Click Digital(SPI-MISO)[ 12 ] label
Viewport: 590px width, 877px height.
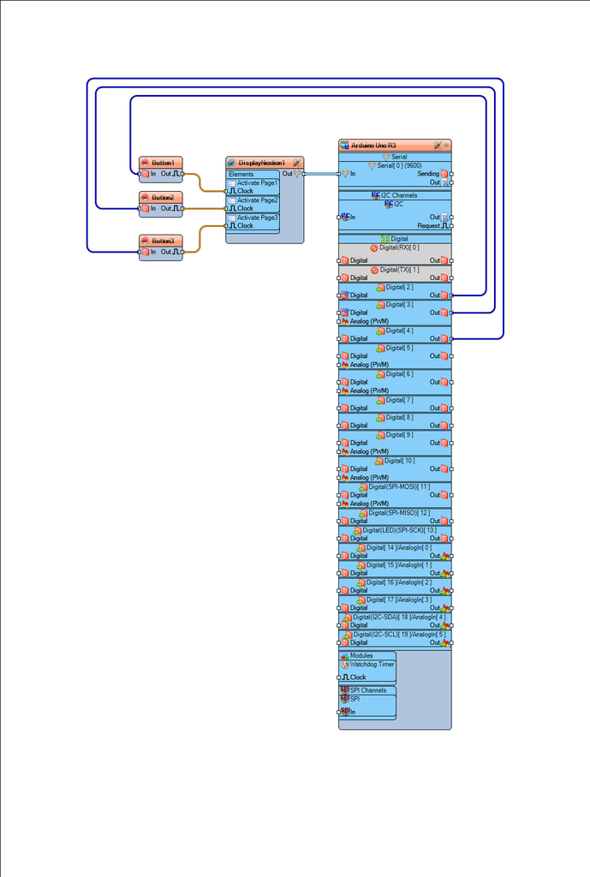[x=399, y=514]
